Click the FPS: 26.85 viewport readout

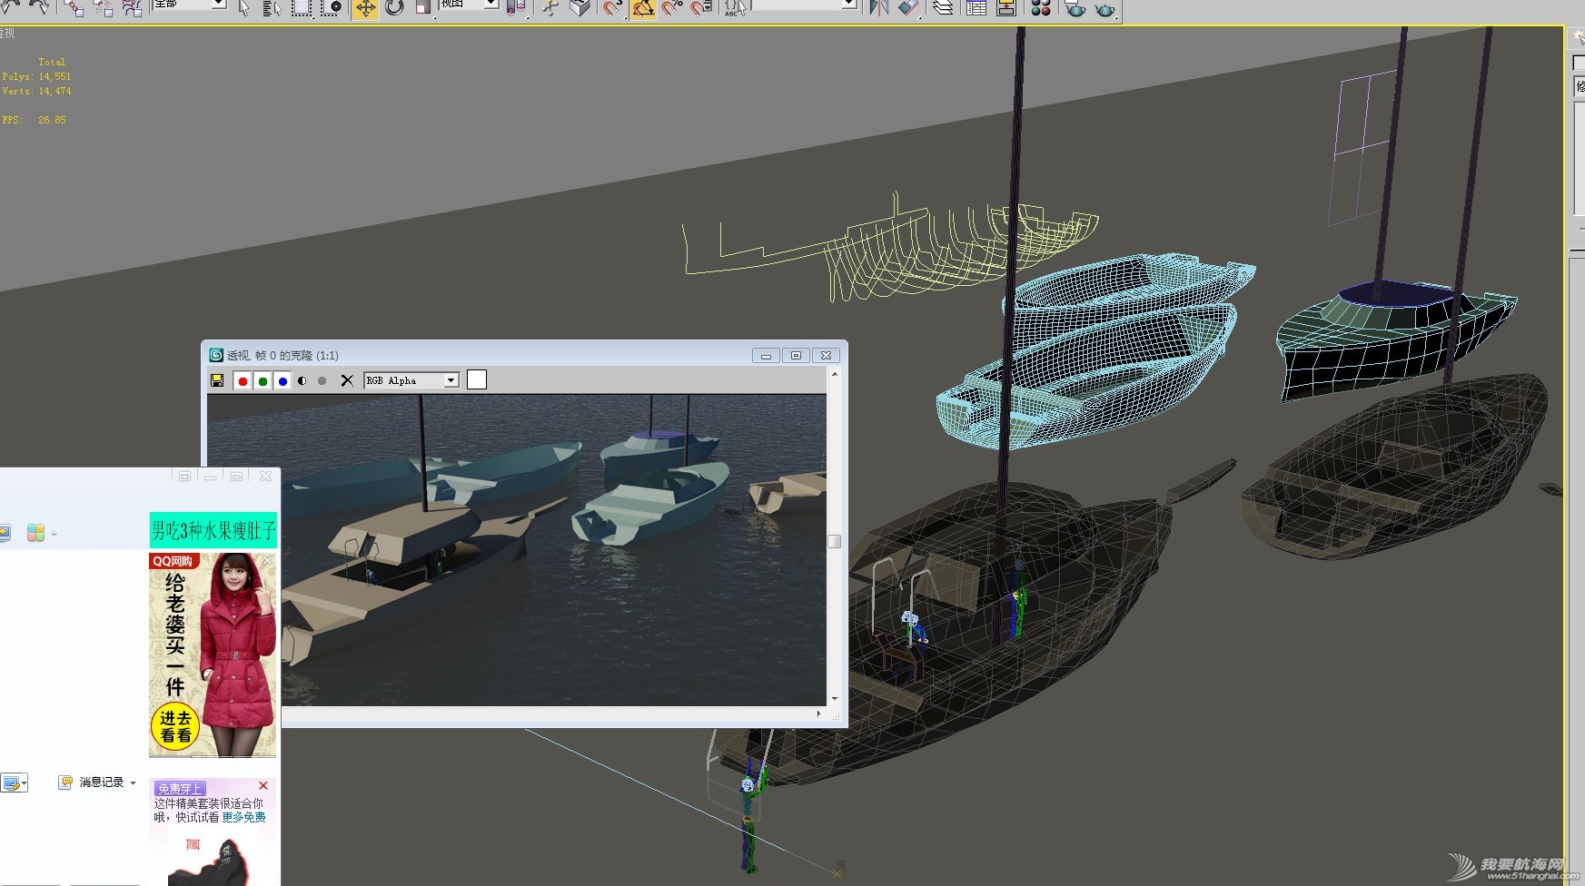tap(34, 120)
